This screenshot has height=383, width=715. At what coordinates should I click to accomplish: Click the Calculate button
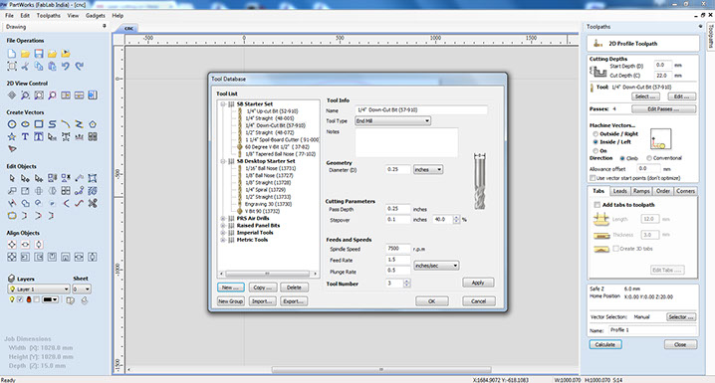tap(605, 345)
